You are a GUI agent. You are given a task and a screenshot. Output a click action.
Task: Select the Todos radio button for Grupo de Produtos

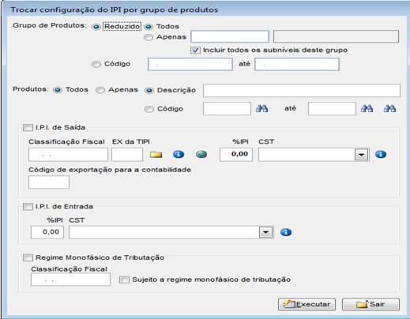click(x=149, y=27)
